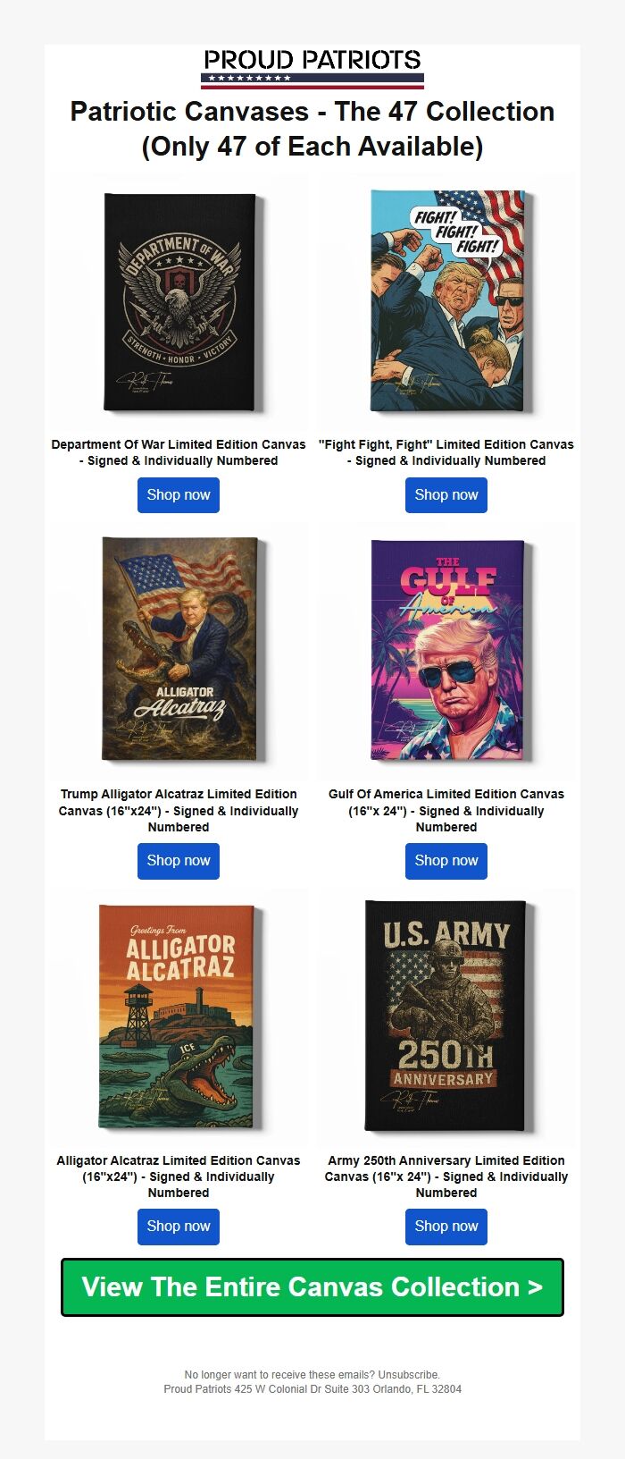625x1459 pixels.
Task: Open the Trump Alligator Alcatraz canvas image
Action: point(179,650)
